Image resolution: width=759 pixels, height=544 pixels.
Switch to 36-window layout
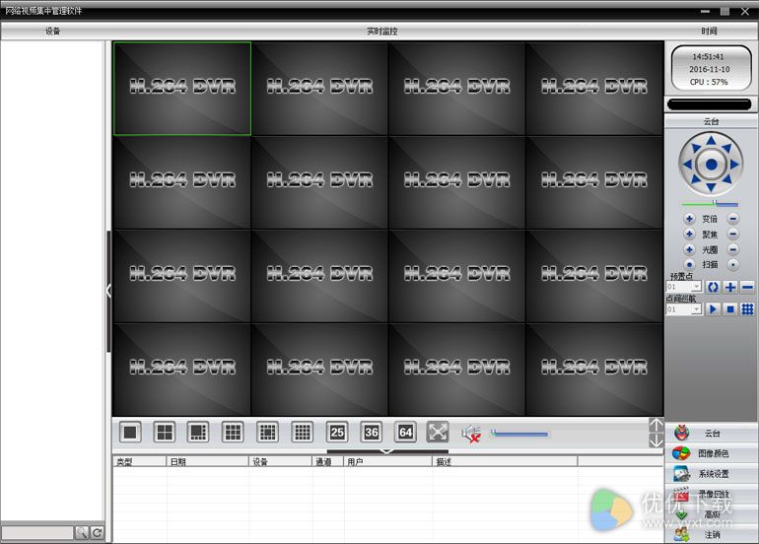pos(372,433)
